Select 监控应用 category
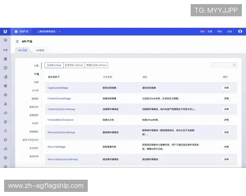 34,156
